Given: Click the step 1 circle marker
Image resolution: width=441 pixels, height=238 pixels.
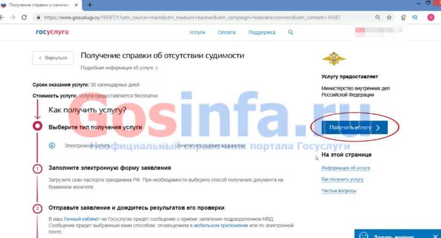Looking at the screenshot, I should pos(37,169).
